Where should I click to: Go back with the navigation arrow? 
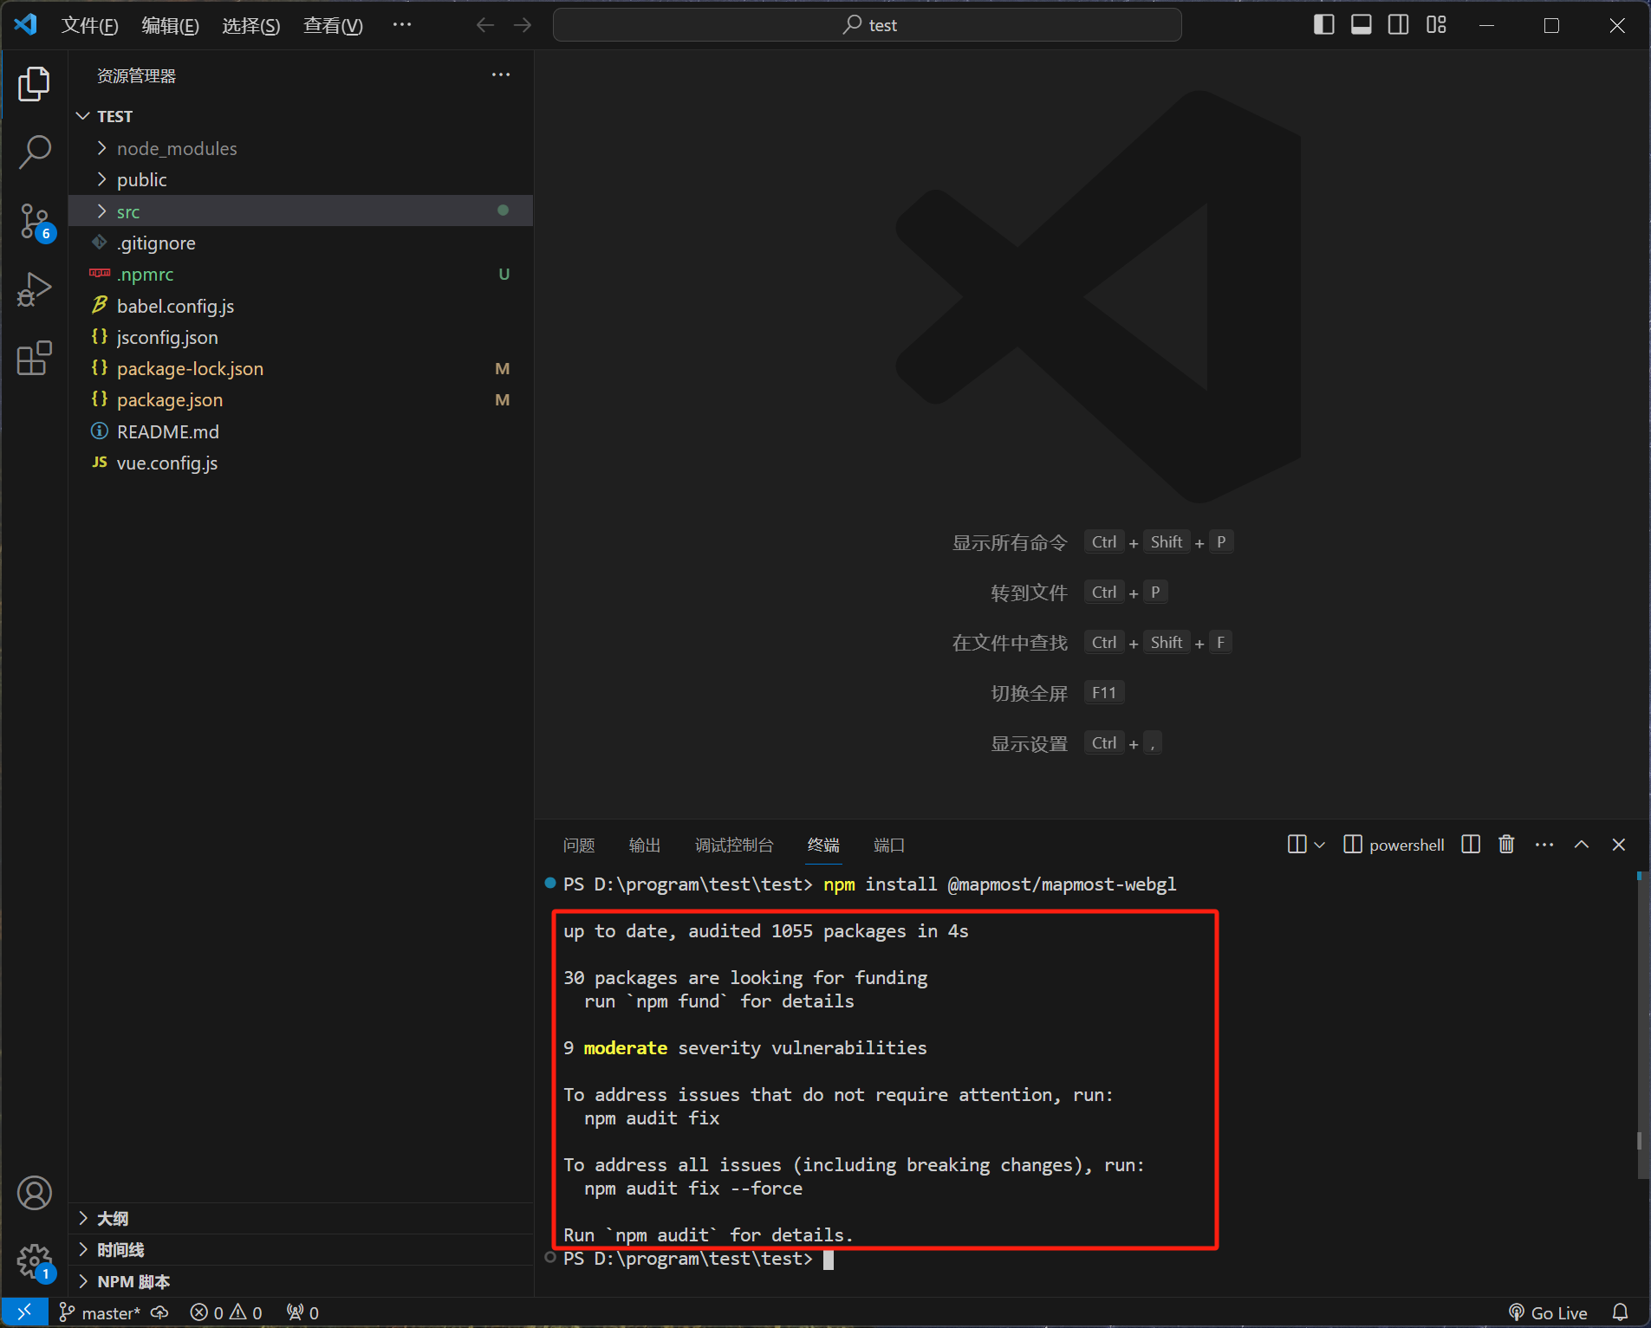[x=485, y=25]
